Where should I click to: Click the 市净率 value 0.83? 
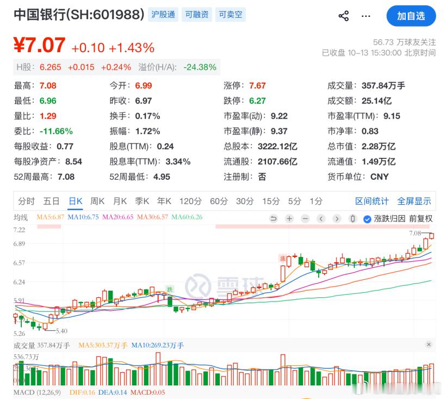(x=370, y=131)
